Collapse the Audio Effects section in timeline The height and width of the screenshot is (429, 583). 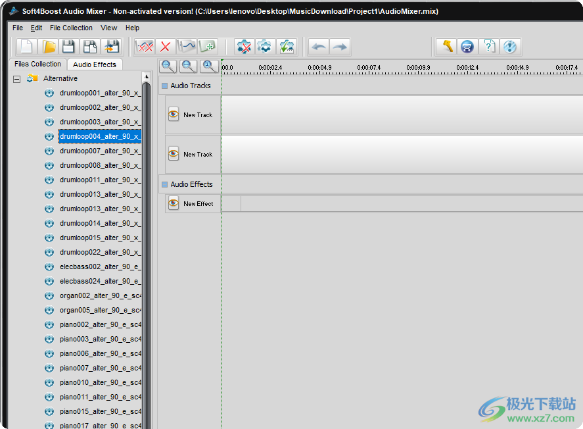pyautogui.click(x=165, y=185)
